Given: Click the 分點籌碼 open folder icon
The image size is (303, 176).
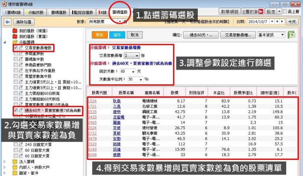Looking at the screenshot, I should pyautogui.click(x=15, y=42).
